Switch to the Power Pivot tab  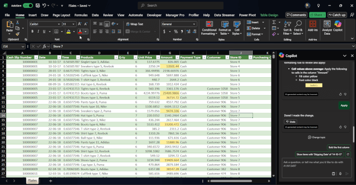coord(247,15)
